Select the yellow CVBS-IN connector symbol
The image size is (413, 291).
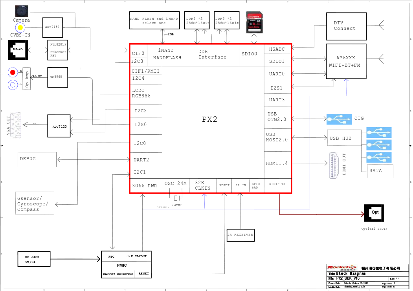pos(20,27)
